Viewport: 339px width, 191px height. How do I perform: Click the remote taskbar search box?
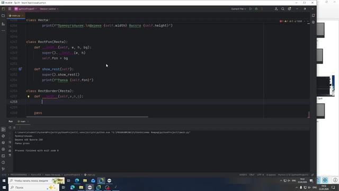(x=37, y=180)
